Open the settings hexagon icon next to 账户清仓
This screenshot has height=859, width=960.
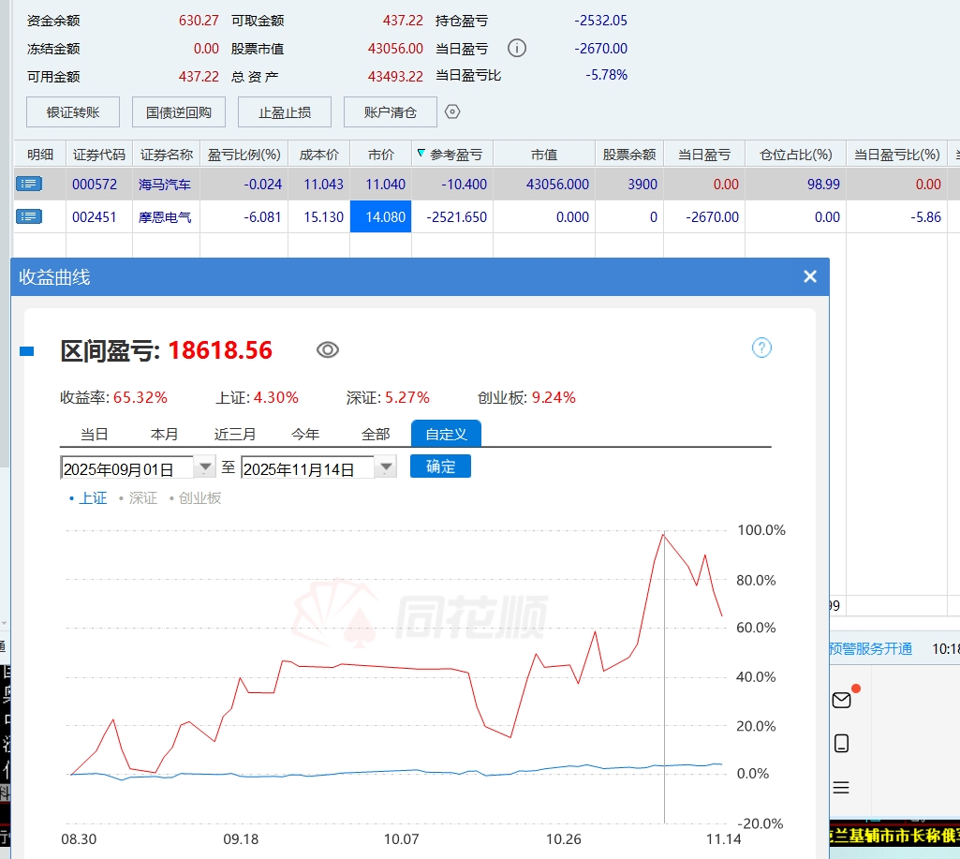(x=452, y=111)
